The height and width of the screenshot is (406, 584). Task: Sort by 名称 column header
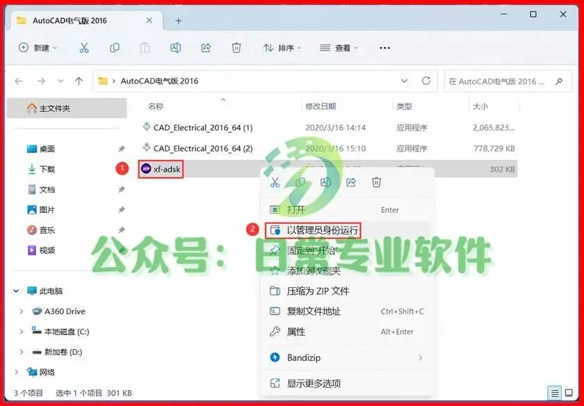156,106
